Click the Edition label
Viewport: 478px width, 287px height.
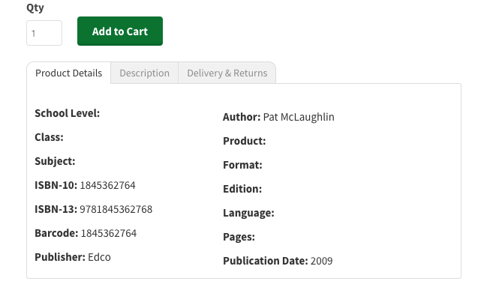point(242,189)
